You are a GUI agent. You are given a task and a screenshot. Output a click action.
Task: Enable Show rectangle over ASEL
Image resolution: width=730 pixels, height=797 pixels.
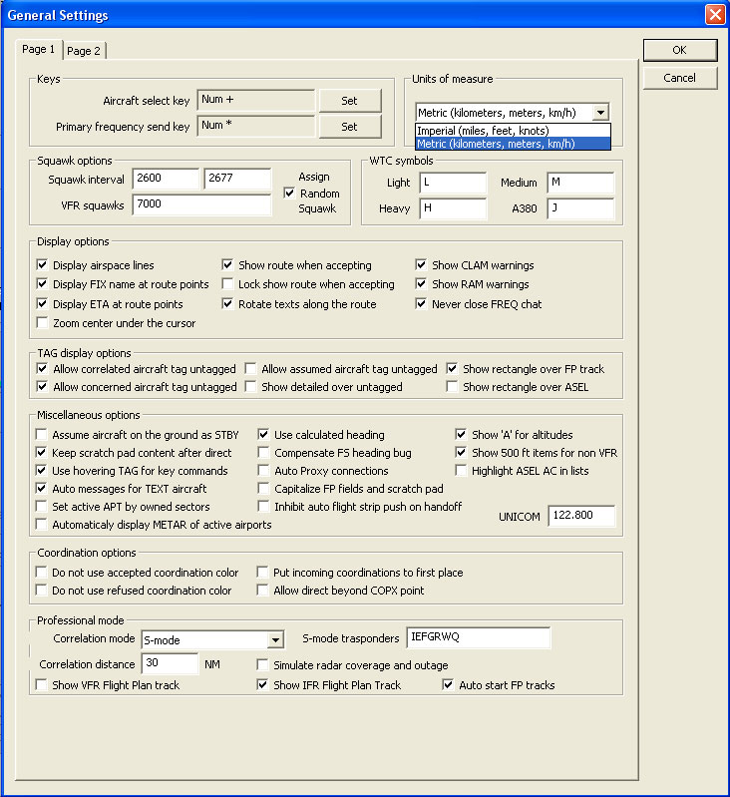[x=452, y=387]
